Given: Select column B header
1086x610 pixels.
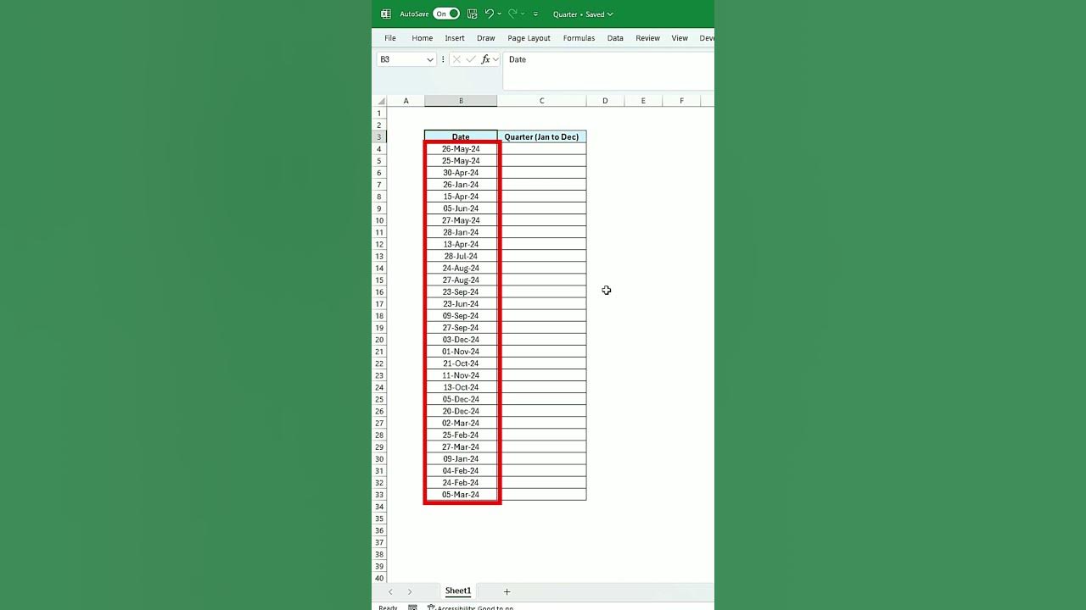Looking at the screenshot, I should tap(461, 101).
